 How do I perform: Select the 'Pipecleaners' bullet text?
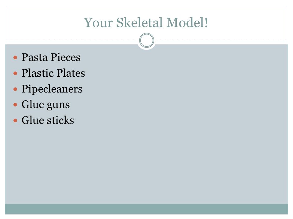pyautogui.click(x=52, y=89)
